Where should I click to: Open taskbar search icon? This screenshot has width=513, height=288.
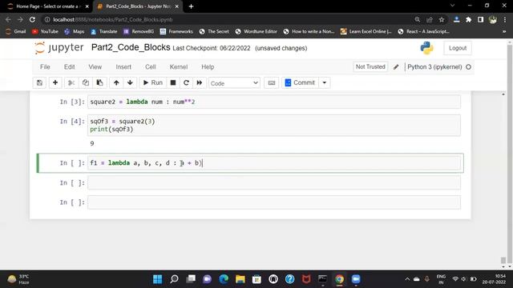coord(174,279)
